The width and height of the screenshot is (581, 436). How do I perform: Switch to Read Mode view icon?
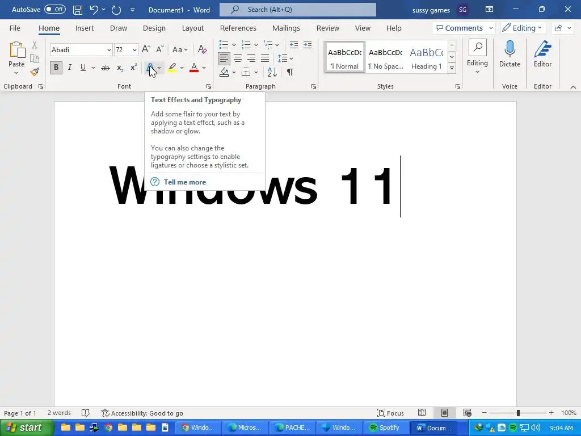(422, 413)
